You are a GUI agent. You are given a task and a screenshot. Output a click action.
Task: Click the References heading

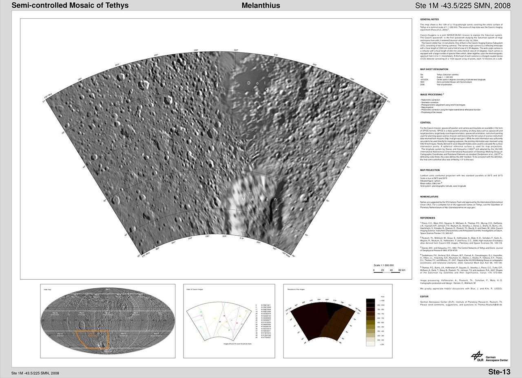[428, 218]
